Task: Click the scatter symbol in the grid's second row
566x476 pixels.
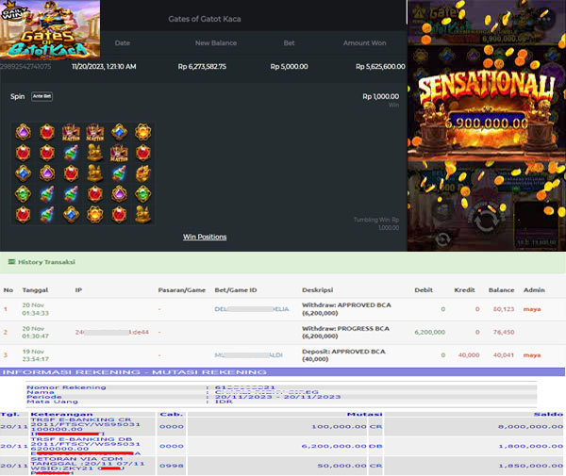Action: click(119, 153)
